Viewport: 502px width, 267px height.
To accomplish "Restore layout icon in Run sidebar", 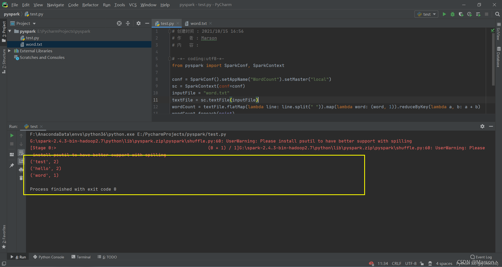I will click(12, 154).
